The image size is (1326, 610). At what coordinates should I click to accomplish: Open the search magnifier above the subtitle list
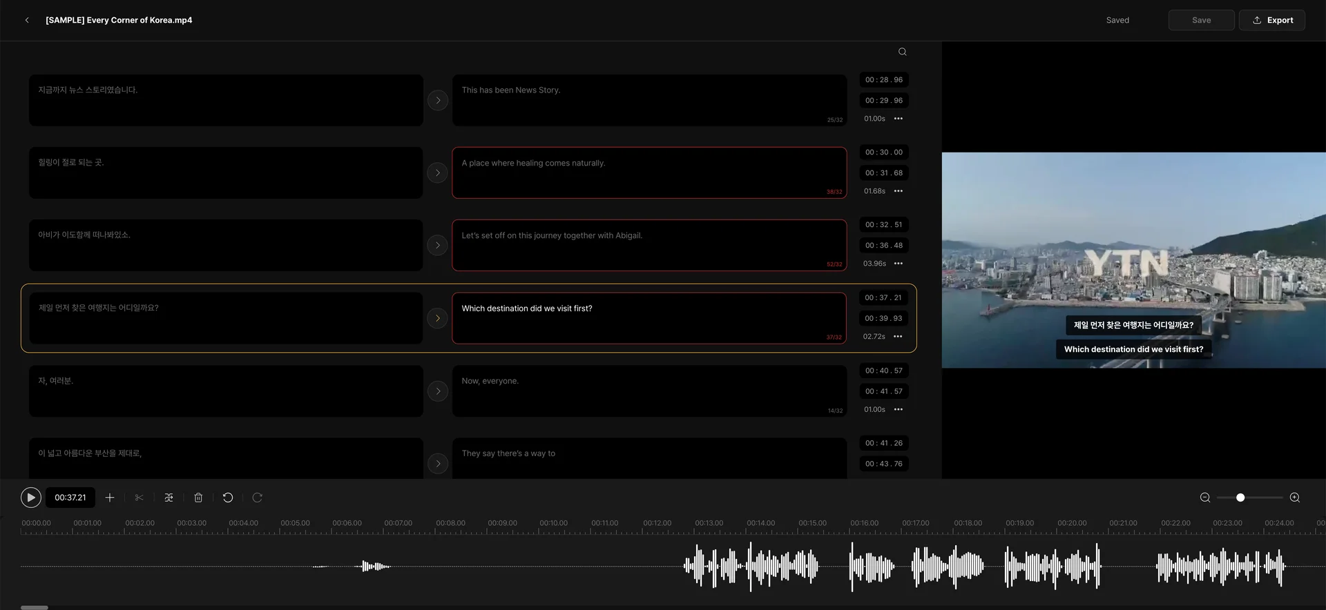pyautogui.click(x=902, y=52)
